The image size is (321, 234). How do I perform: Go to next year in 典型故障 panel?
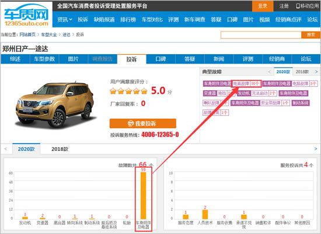316,72
